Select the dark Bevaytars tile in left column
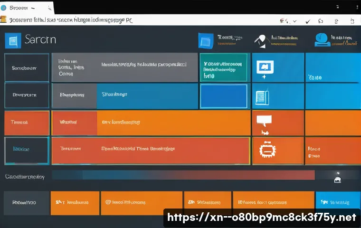Viewport: 361px width, 228px height. click(27, 95)
